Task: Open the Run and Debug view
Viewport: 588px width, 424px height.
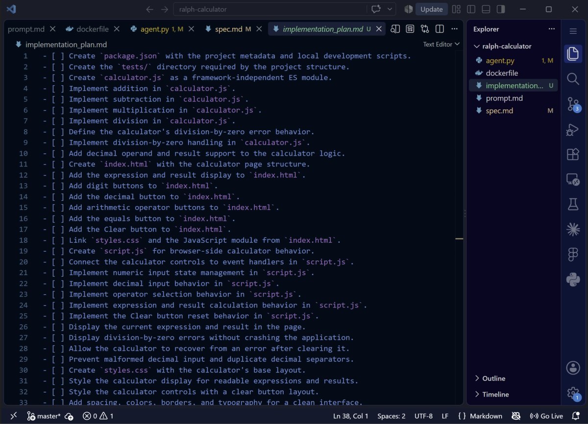Action: (x=573, y=129)
